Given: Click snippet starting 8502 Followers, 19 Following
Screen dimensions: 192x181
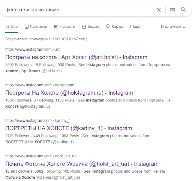Looking at the screenshot, I should point(88,68).
